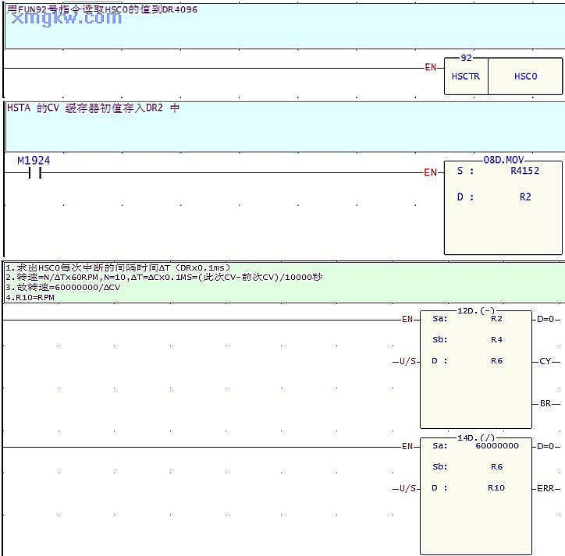Click the FUN92 HSC0 comment at top
The height and width of the screenshot is (556, 565).
tap(102, 10)
